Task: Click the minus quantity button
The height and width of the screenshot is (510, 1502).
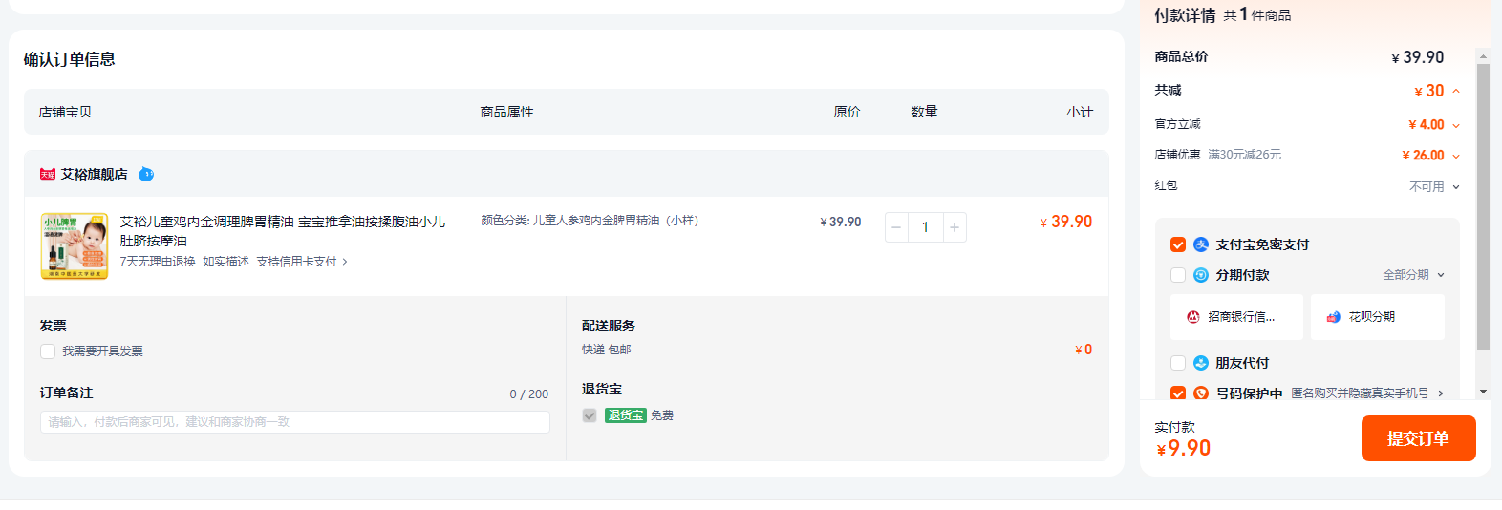Action: pyautogui.click(x=896, y=227)
